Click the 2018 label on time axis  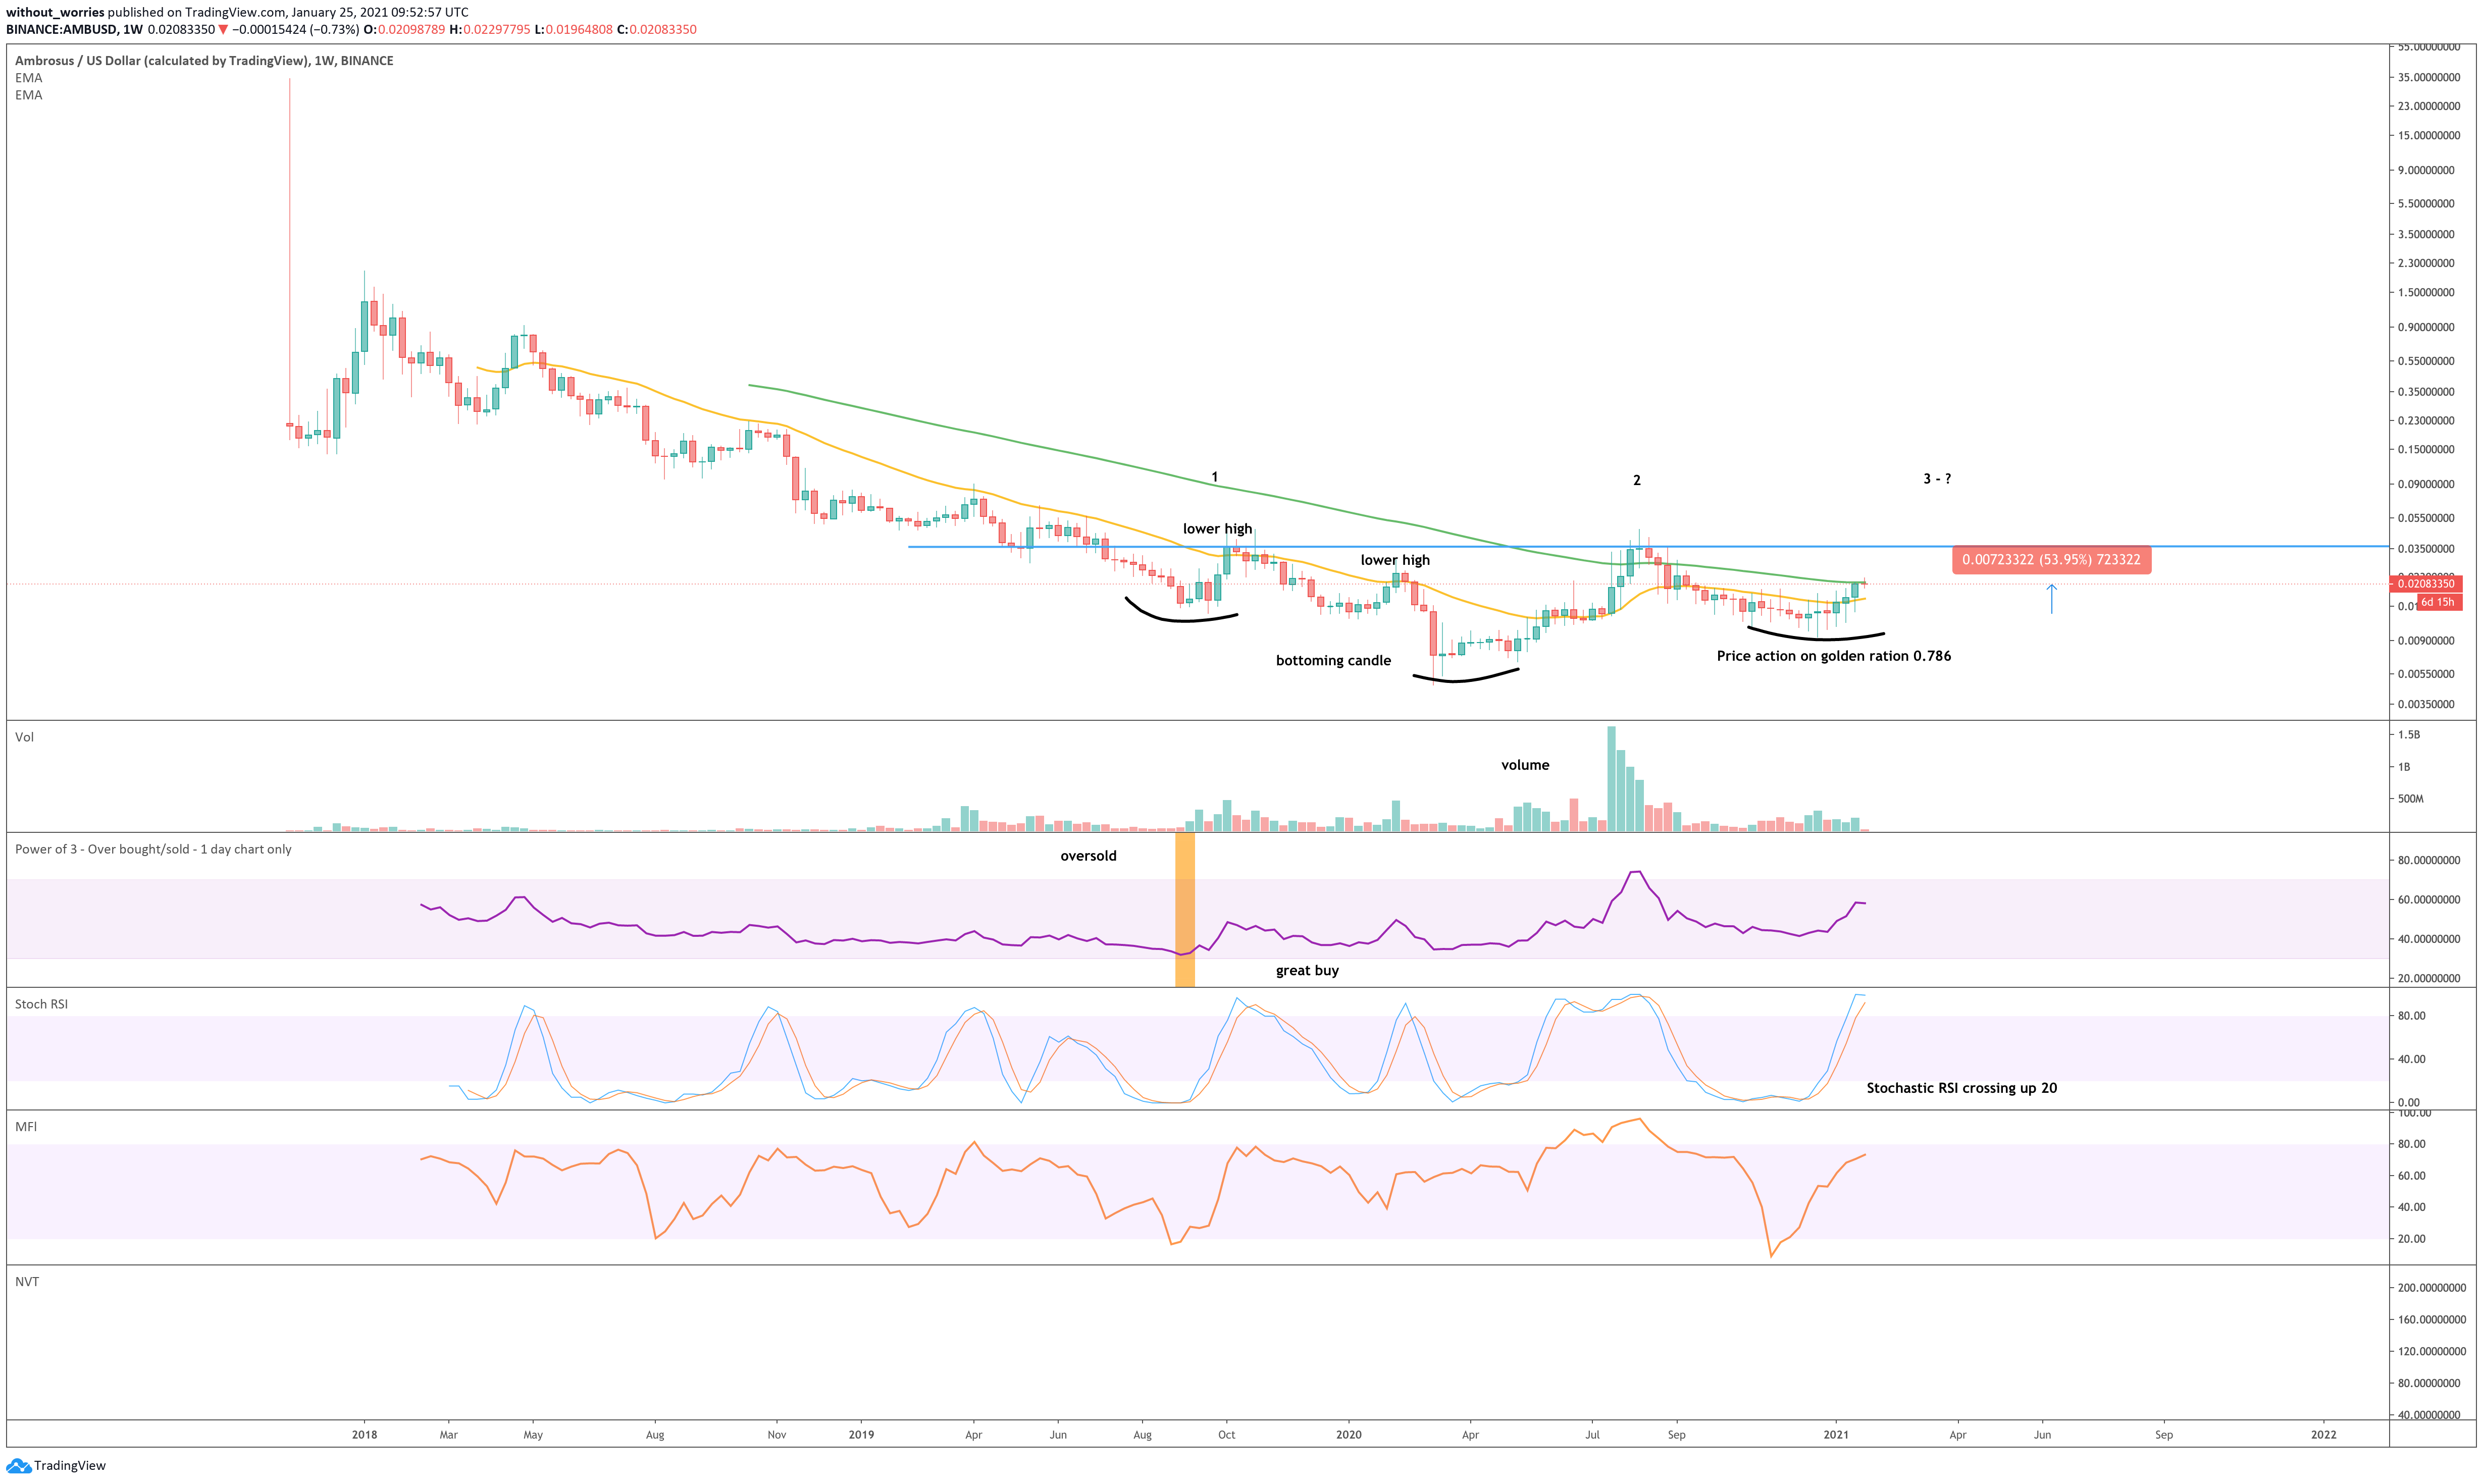(x=364, y=1434)
